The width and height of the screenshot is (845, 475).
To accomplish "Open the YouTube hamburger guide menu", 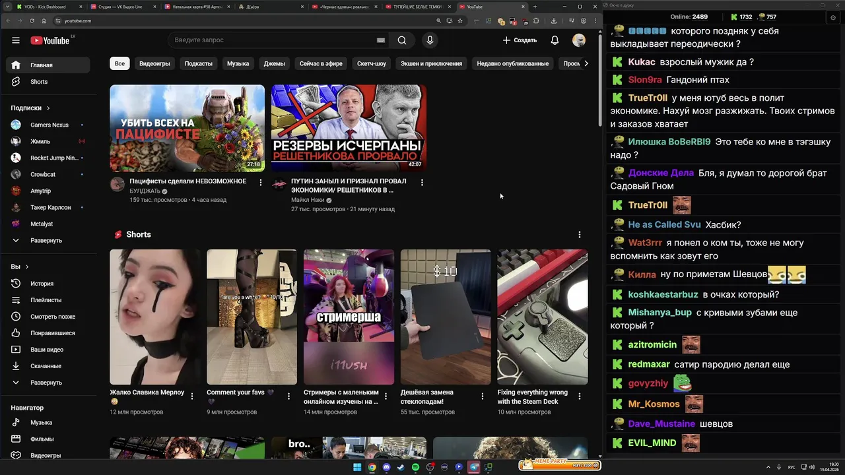I will (16, 40).
